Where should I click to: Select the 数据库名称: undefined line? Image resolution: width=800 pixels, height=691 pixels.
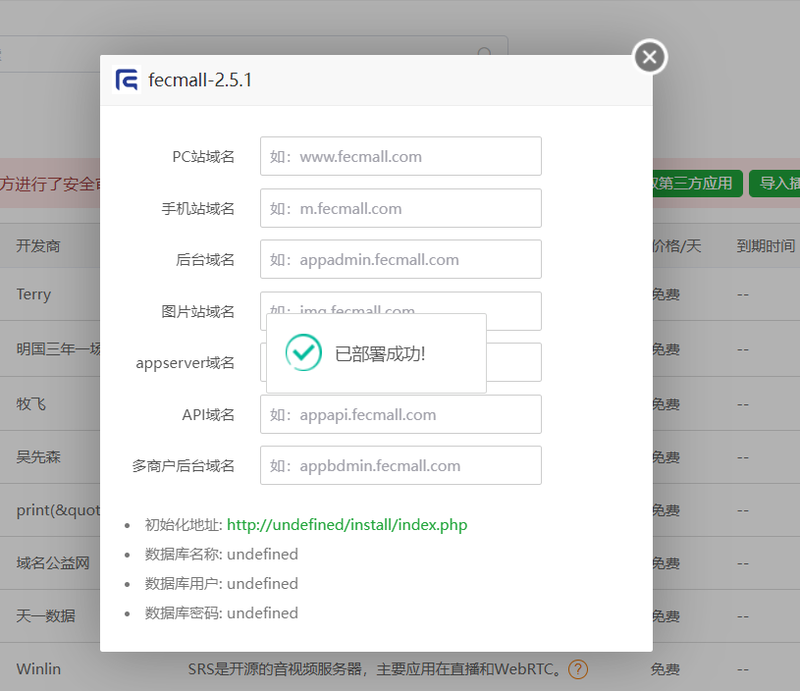tap(222, 555)
